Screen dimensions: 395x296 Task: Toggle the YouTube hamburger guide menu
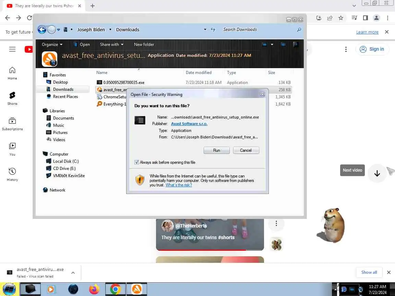[12, 49]
